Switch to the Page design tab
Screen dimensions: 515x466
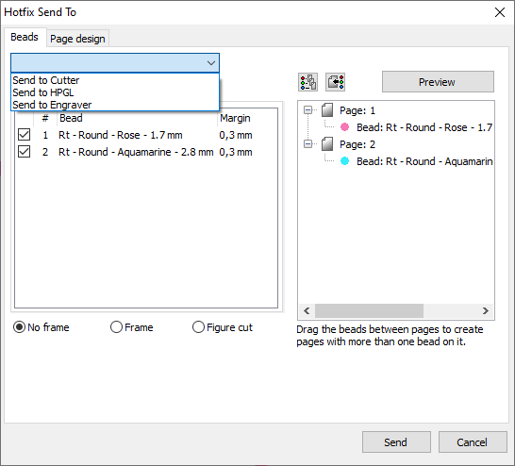point(77,39)
